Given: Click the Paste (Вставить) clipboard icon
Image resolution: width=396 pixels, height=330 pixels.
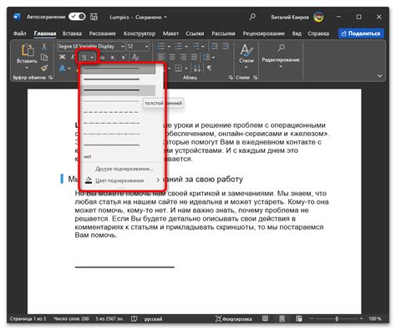Looking at the screenshot, I should click(x=28, y=50).
